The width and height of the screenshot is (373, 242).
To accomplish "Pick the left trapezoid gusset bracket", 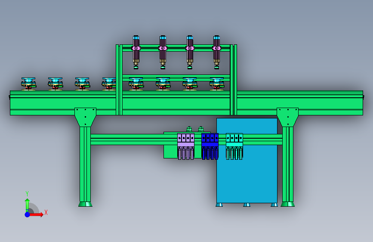I will click(x=86, y=117).
